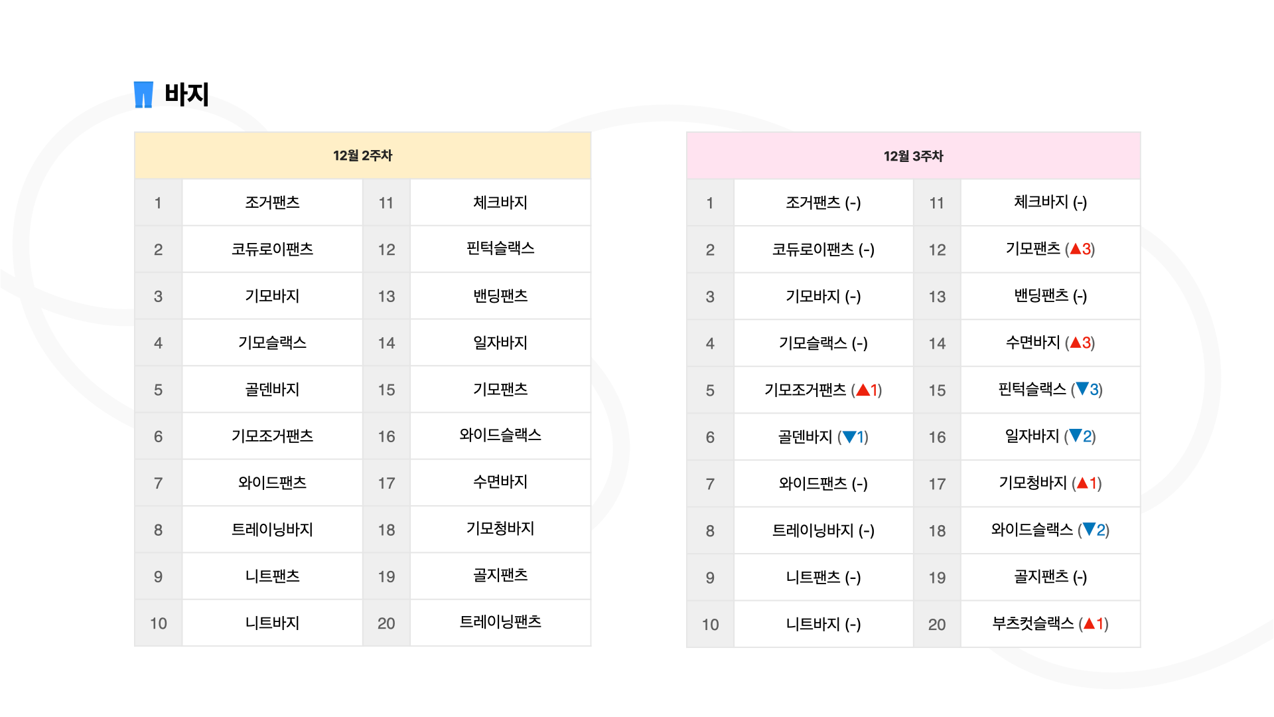
Task: Click 체크바지 at rank 11 in 2주차
Action: (500, 202)
